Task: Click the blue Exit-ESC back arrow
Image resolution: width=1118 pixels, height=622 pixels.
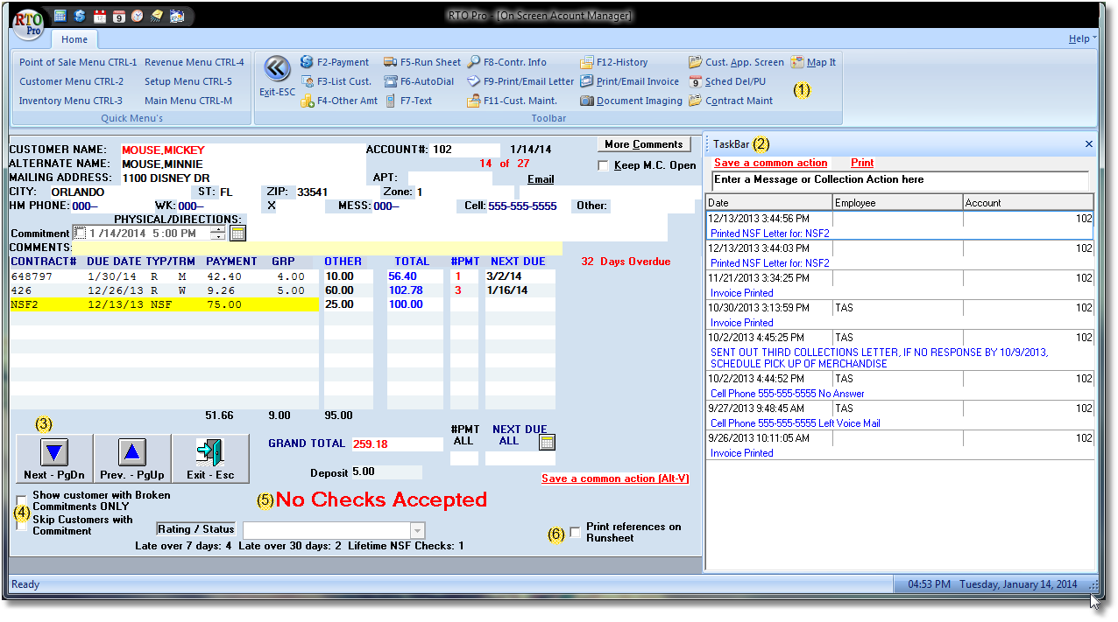Action: [x=277, y=69]
